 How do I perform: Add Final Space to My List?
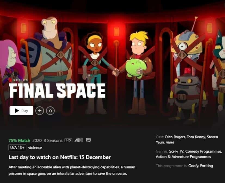tap(40, 111)
